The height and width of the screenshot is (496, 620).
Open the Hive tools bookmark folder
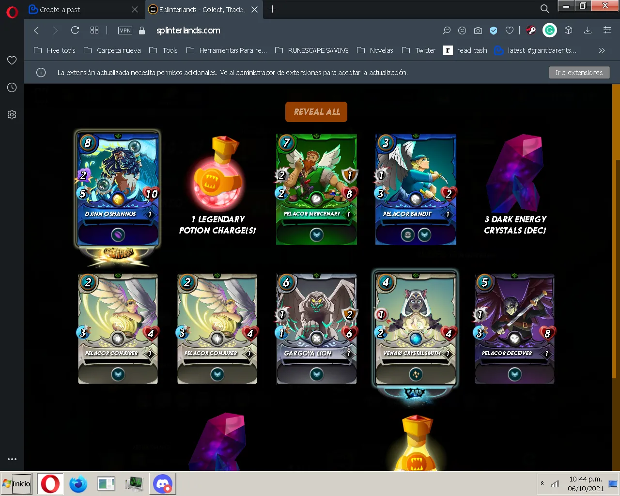click(x=54, y=50)
